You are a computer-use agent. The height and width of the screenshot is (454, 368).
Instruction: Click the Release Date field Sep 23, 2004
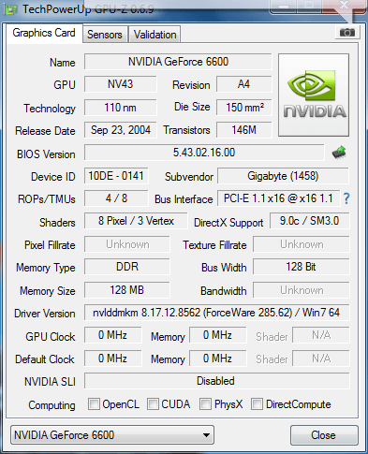[x=121, y=130]
